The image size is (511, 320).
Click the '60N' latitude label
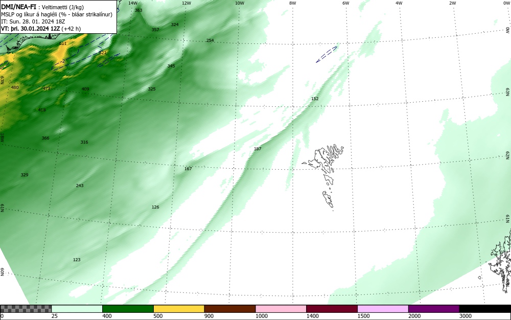click(2, 272)
